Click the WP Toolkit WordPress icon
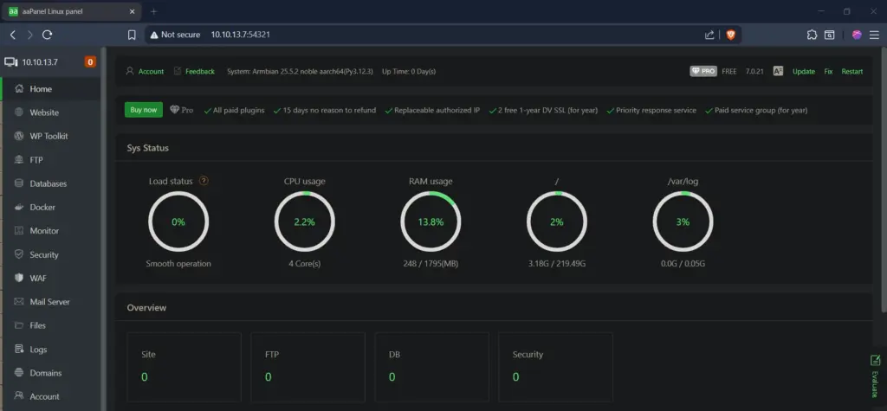887x411 pixels. [x=19, y=136]
